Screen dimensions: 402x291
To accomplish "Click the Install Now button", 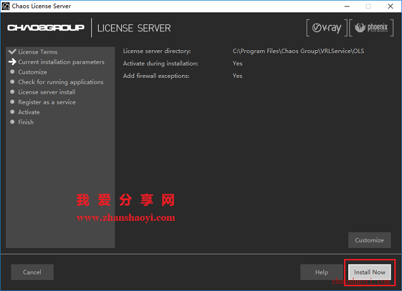I will pos(369,272).
